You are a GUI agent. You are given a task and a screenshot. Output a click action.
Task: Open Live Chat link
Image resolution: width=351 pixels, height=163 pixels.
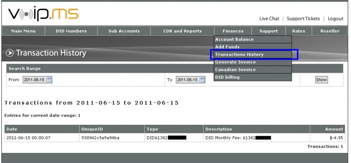pyautogui.click(x=269, y=18)
